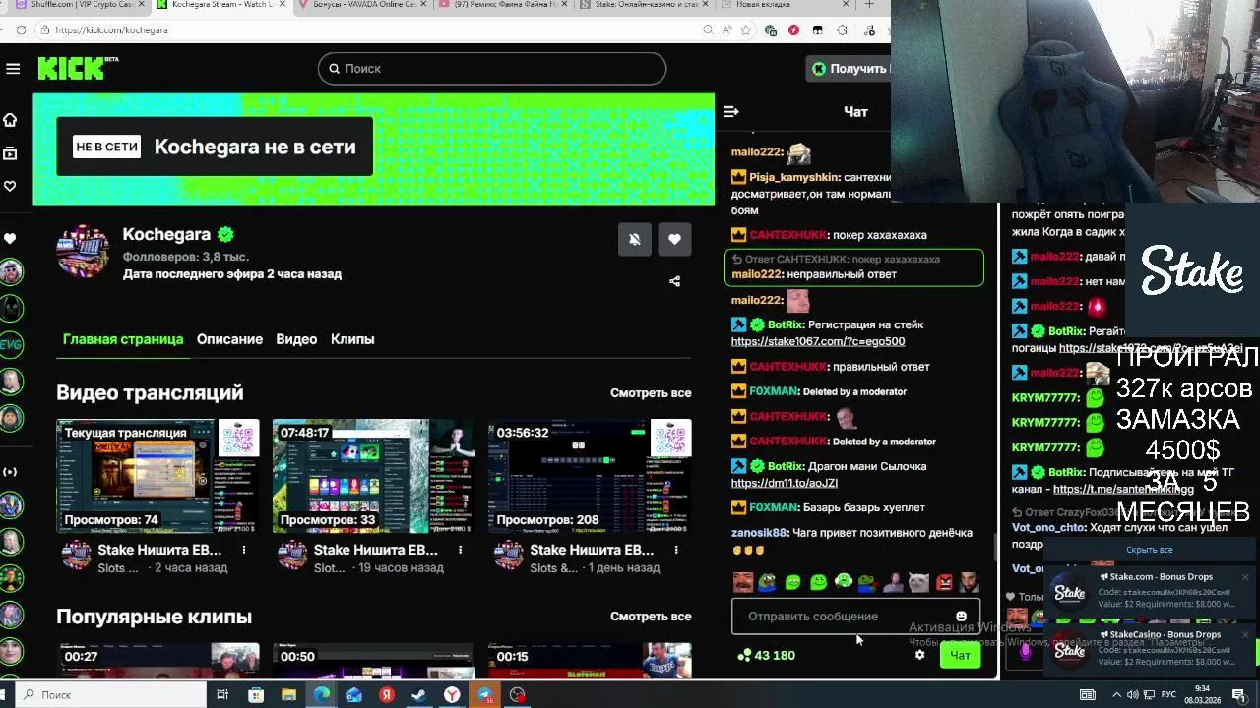
Task: Switch to the VAVADA Online Casino browser tab
Action: click(x=360, y=5)
